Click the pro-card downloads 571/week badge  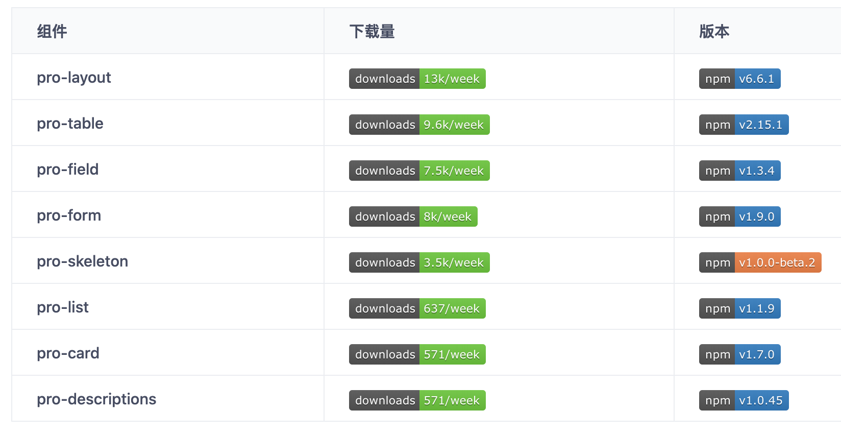tap(417, 354)
